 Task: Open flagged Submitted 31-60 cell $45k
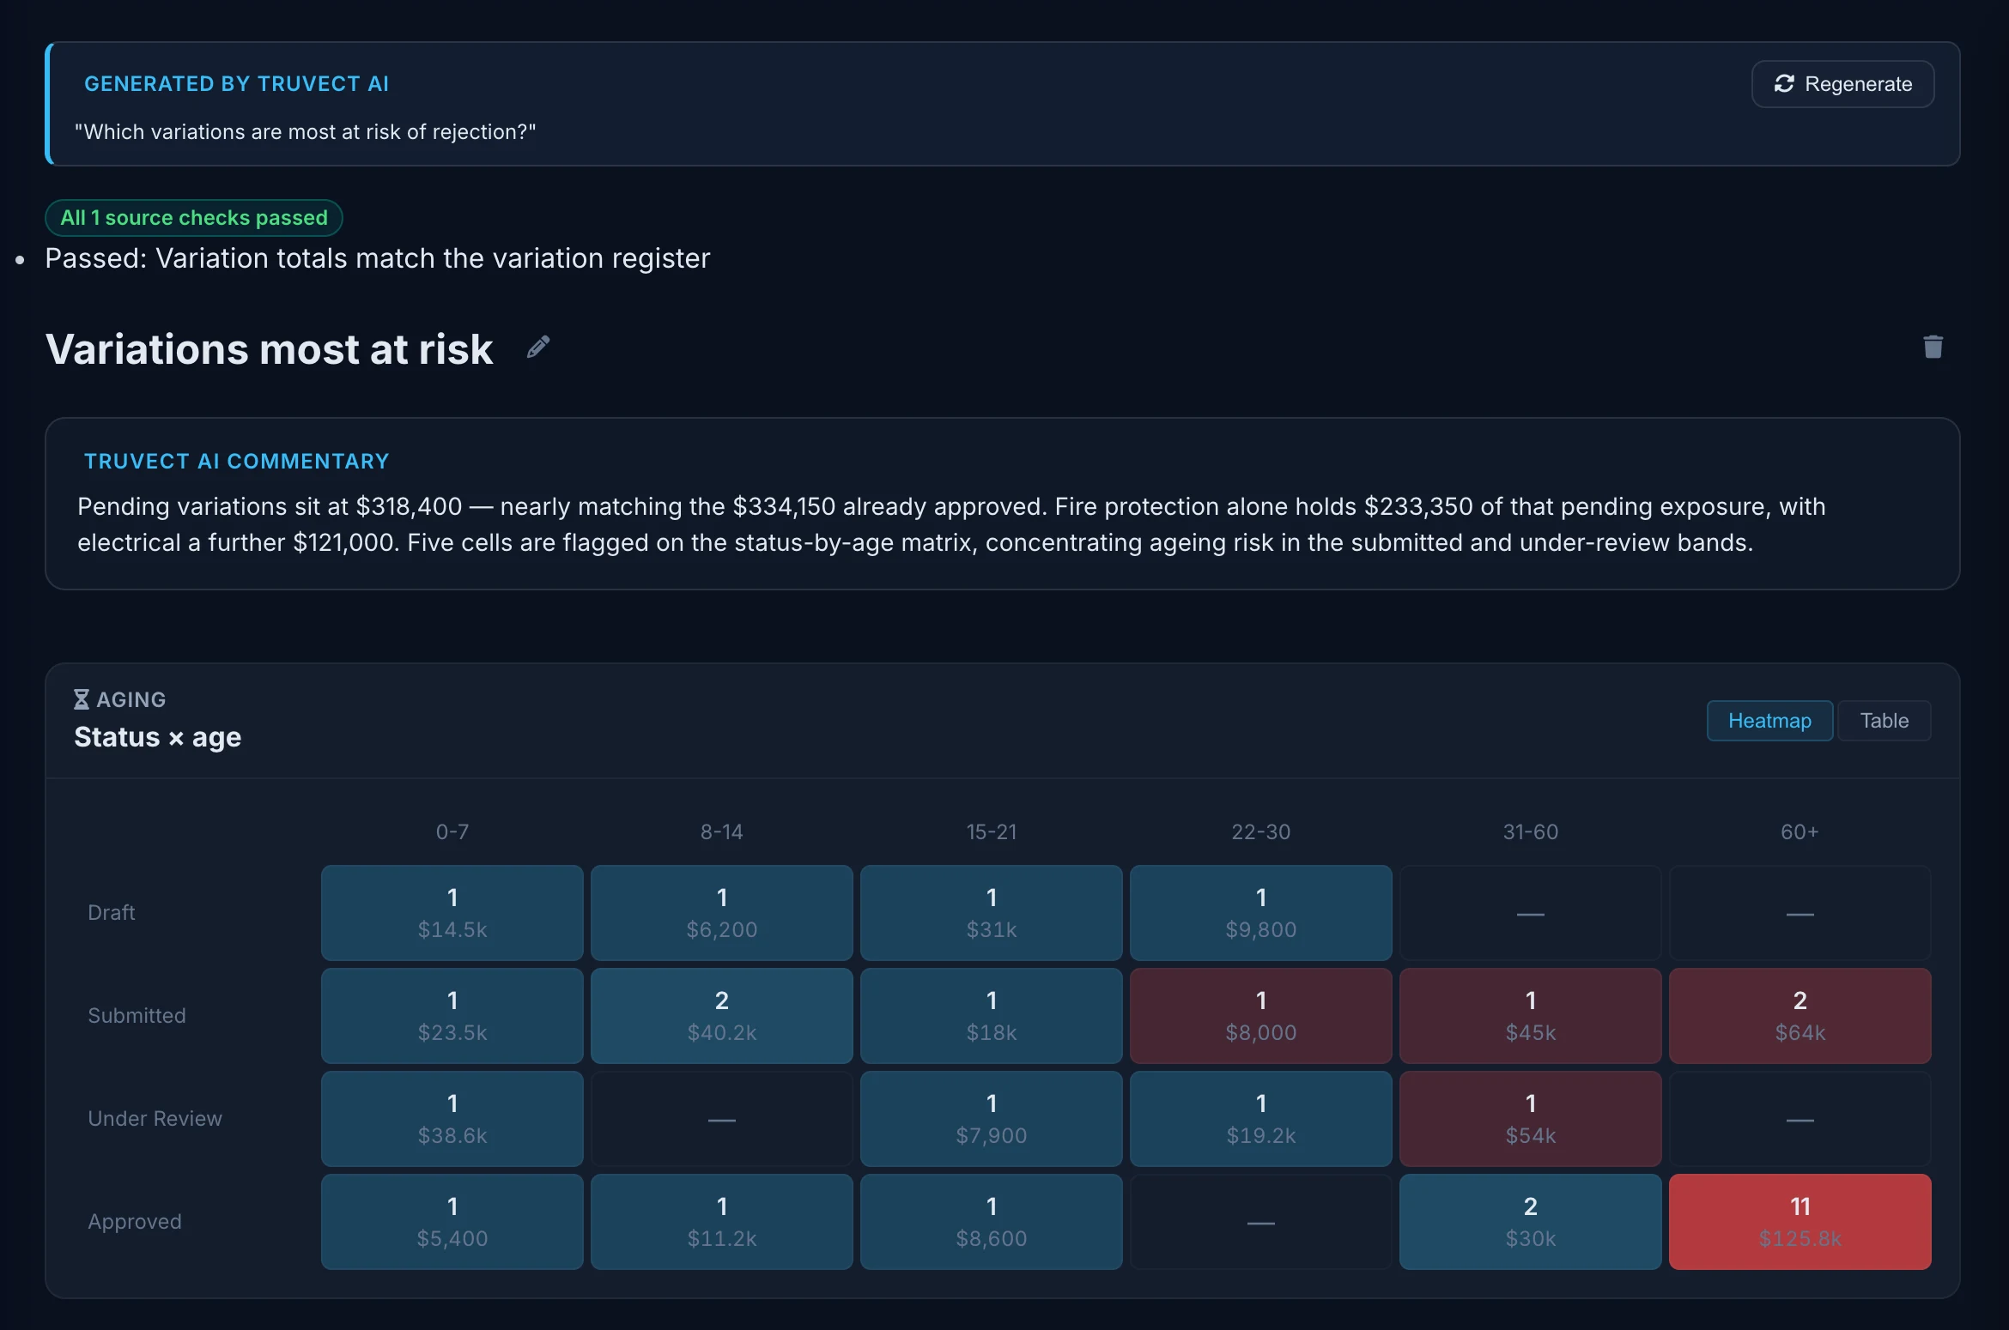(x=1531, y=1016)
